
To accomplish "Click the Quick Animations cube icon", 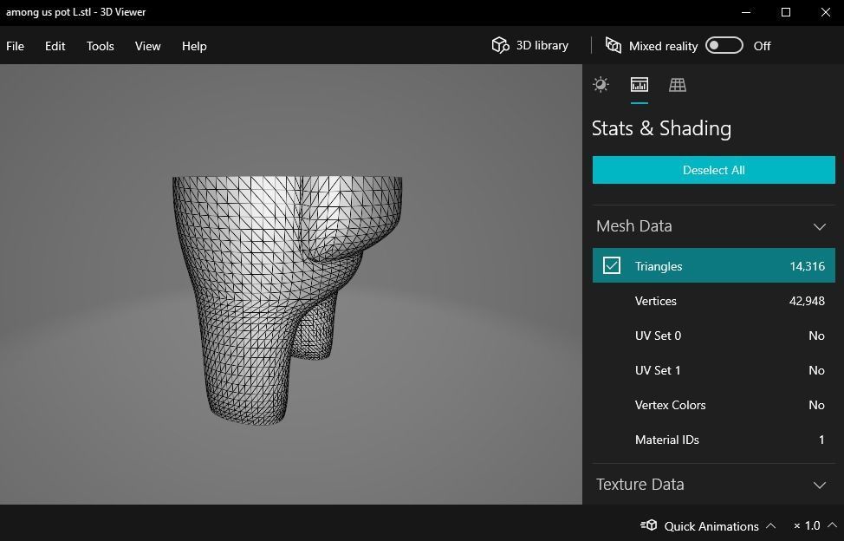I will (x=649, y=525).
